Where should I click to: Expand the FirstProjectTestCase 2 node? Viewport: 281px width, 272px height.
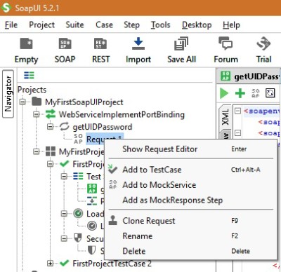click(x=50, y=264)
